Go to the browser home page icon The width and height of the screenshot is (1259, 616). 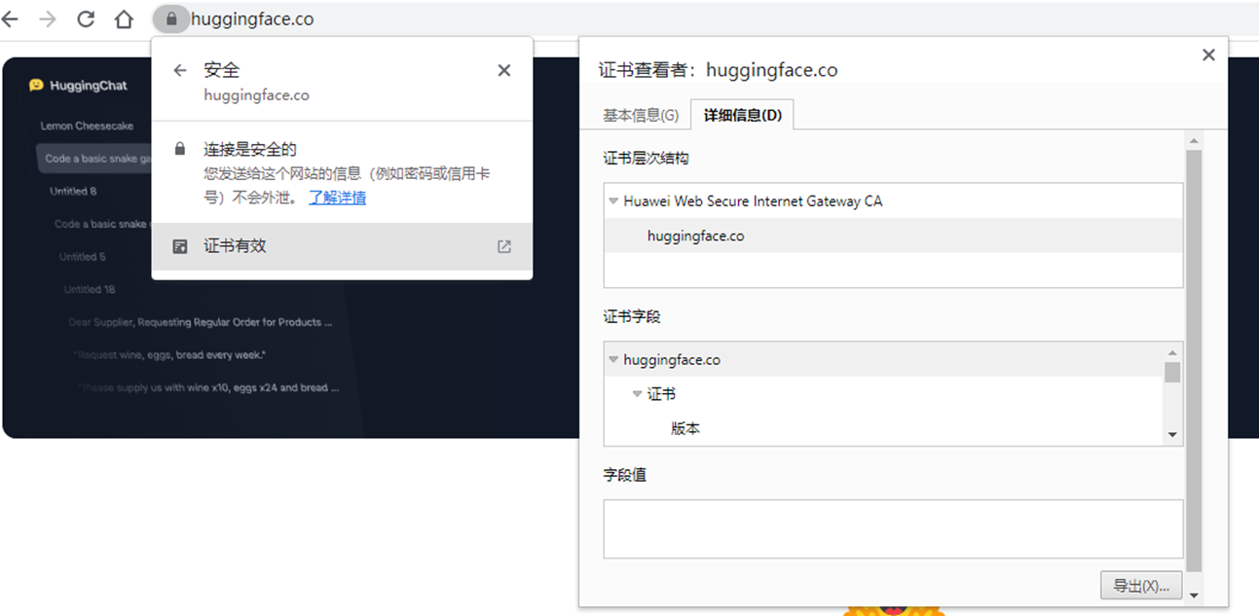coord(124,18)
